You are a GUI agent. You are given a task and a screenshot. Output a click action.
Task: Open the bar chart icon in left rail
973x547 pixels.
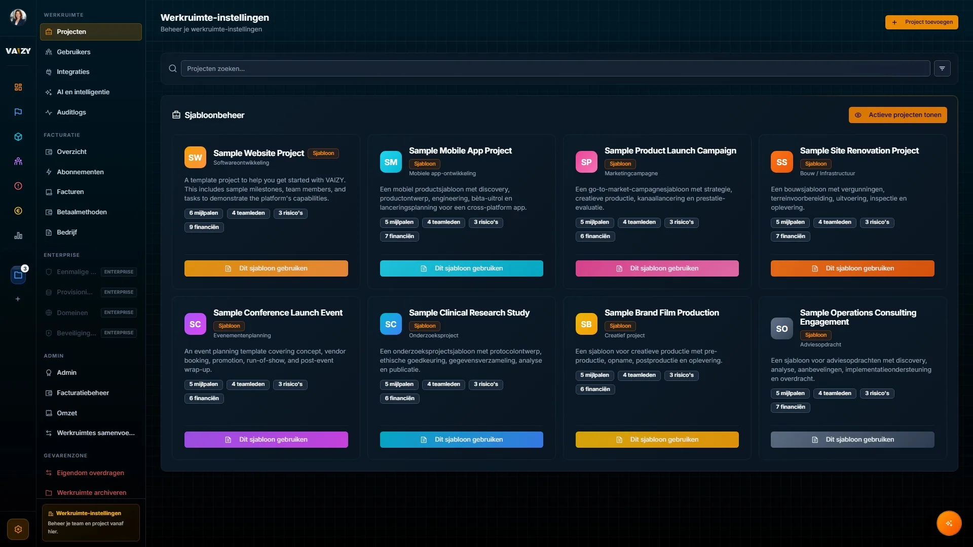tap(18, 236)
